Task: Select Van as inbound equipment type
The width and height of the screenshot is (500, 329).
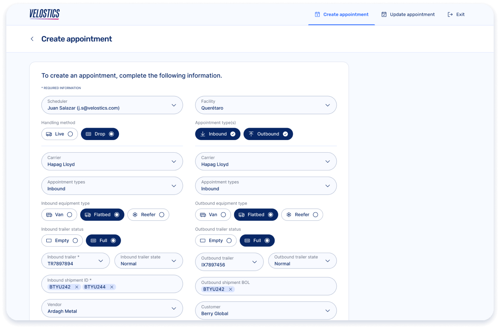Action: pos(59,214)
